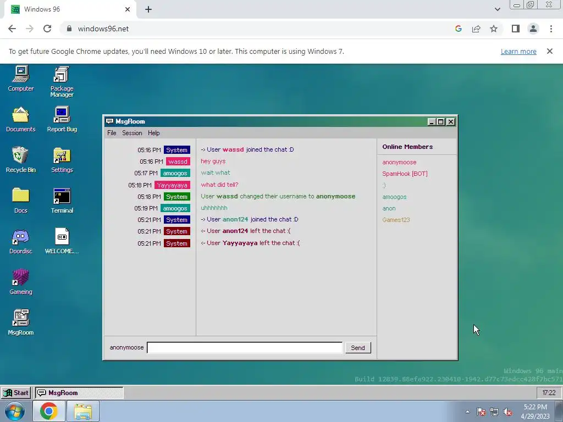Open the Doordisc desktop icon
The width and height of the screenshot is (563, 422).
[x=21, y=242]
